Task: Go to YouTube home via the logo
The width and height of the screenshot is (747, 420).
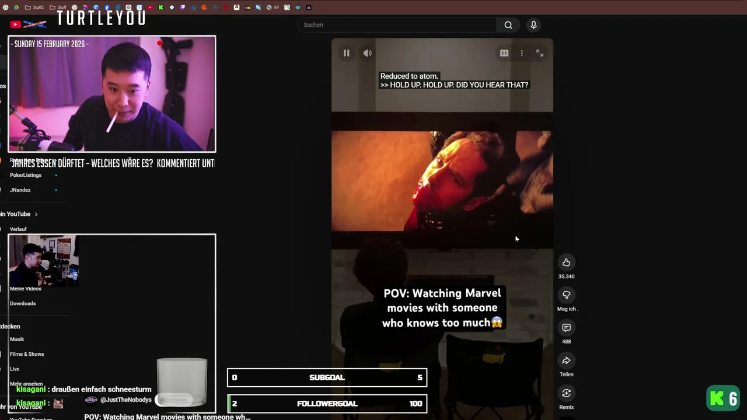Action: [x=28, y=24]
